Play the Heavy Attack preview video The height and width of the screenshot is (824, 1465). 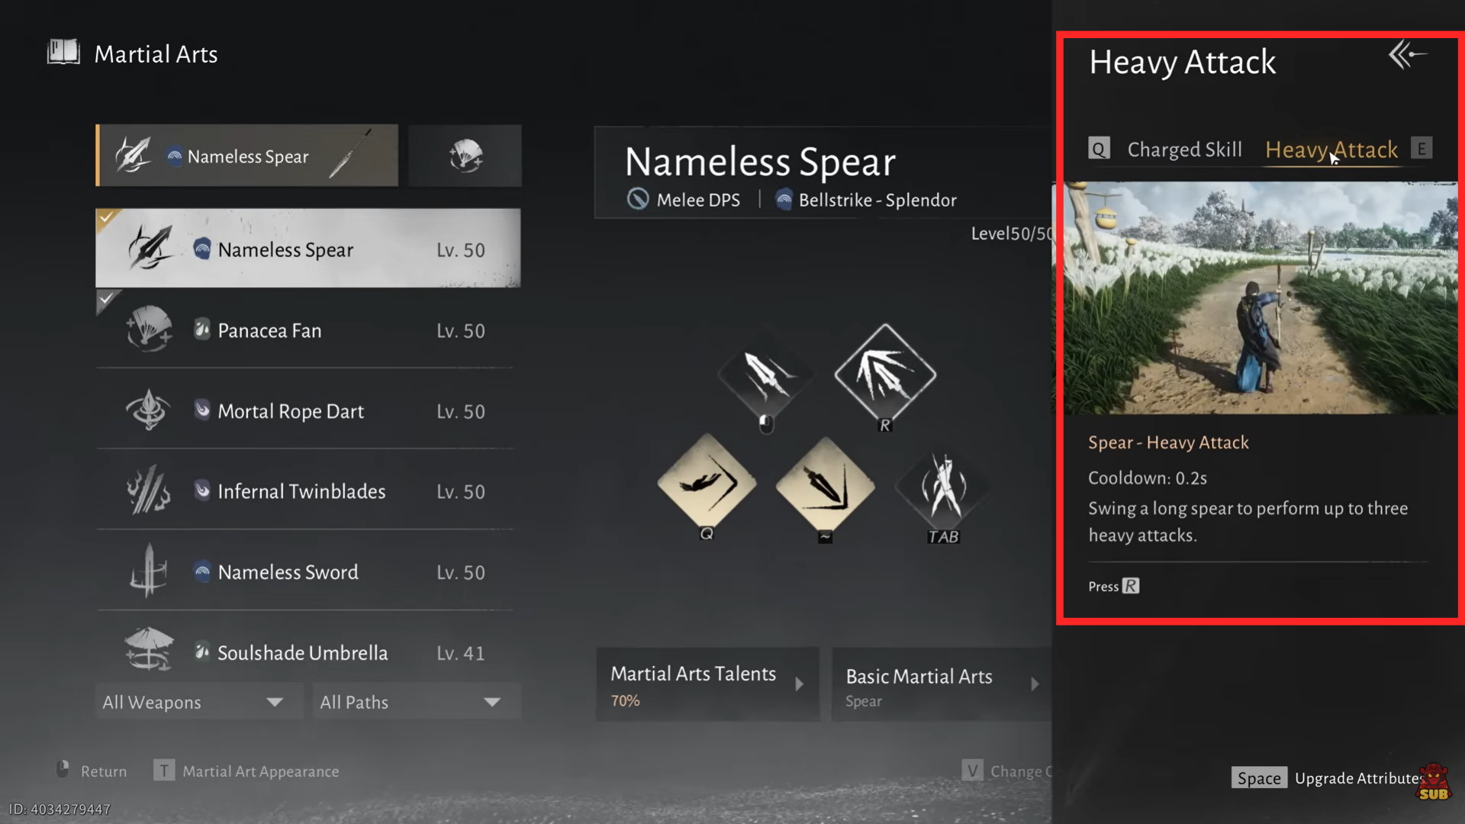click(1261, 298)
